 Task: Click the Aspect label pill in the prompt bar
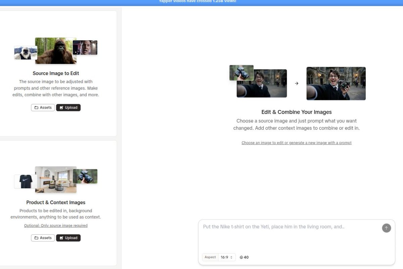click(210, 257)
